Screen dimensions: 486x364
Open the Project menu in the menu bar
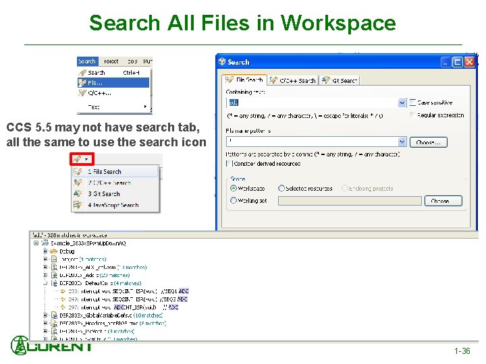(111, 61)
